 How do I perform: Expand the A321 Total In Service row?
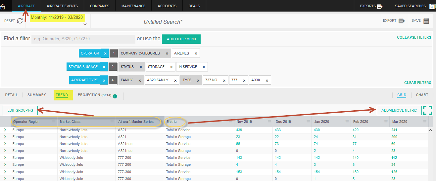pos(5,130)
